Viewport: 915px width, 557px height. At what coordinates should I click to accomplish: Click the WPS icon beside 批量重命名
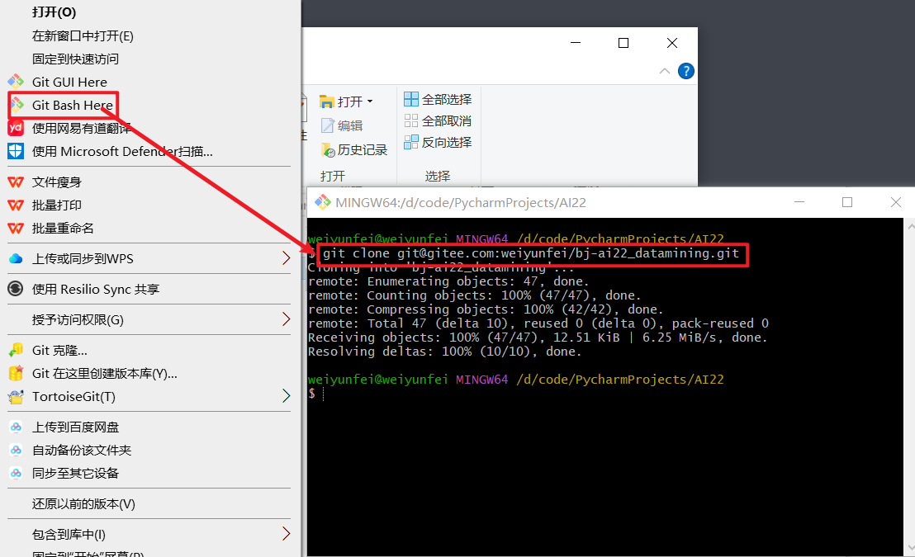[x=16, y=228]
